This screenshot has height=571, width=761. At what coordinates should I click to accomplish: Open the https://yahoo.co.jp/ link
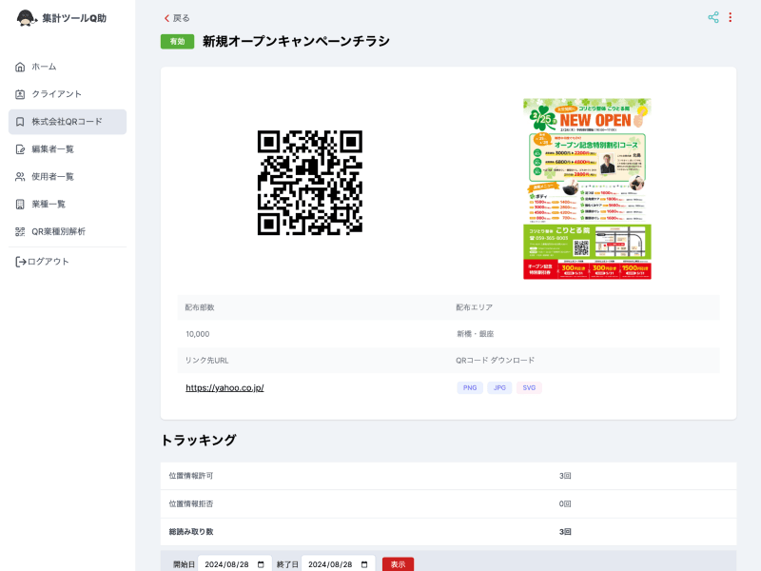(224, 387)
